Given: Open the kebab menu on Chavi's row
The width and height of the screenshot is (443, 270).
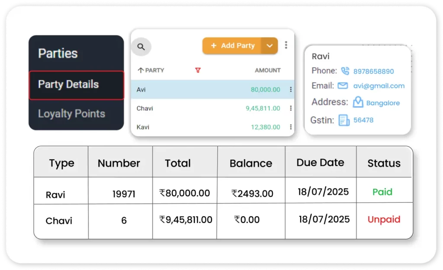Looking at the screenshot, I should (290, 108).
